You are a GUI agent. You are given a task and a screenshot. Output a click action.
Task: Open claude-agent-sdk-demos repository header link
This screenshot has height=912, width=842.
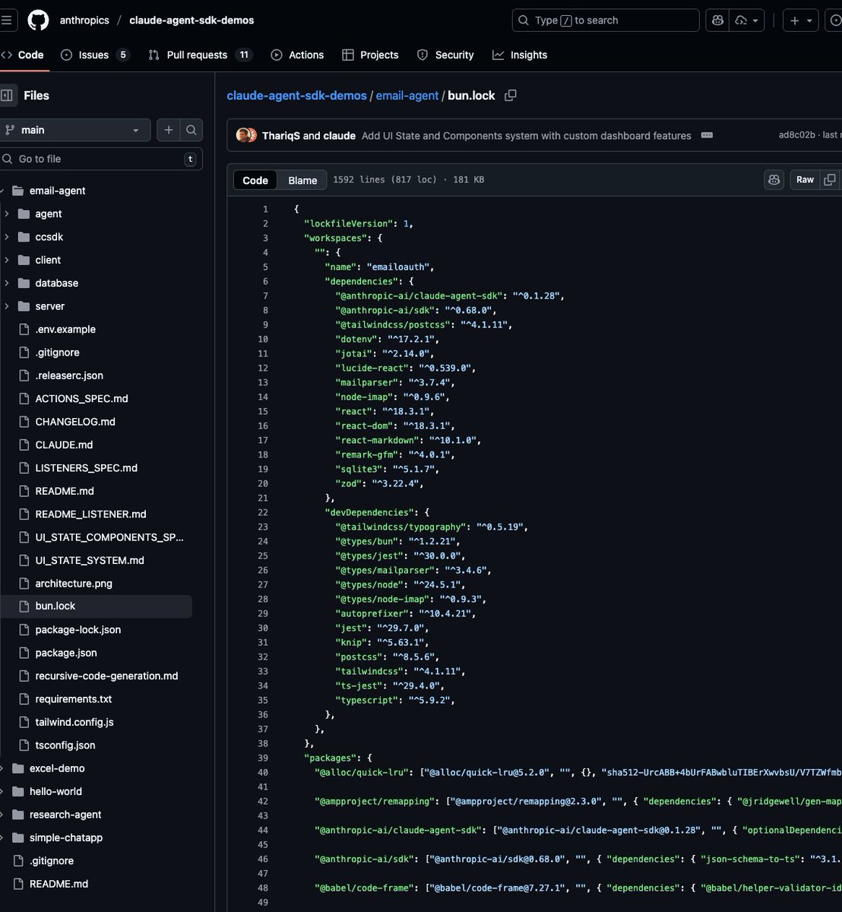point(192,21)
